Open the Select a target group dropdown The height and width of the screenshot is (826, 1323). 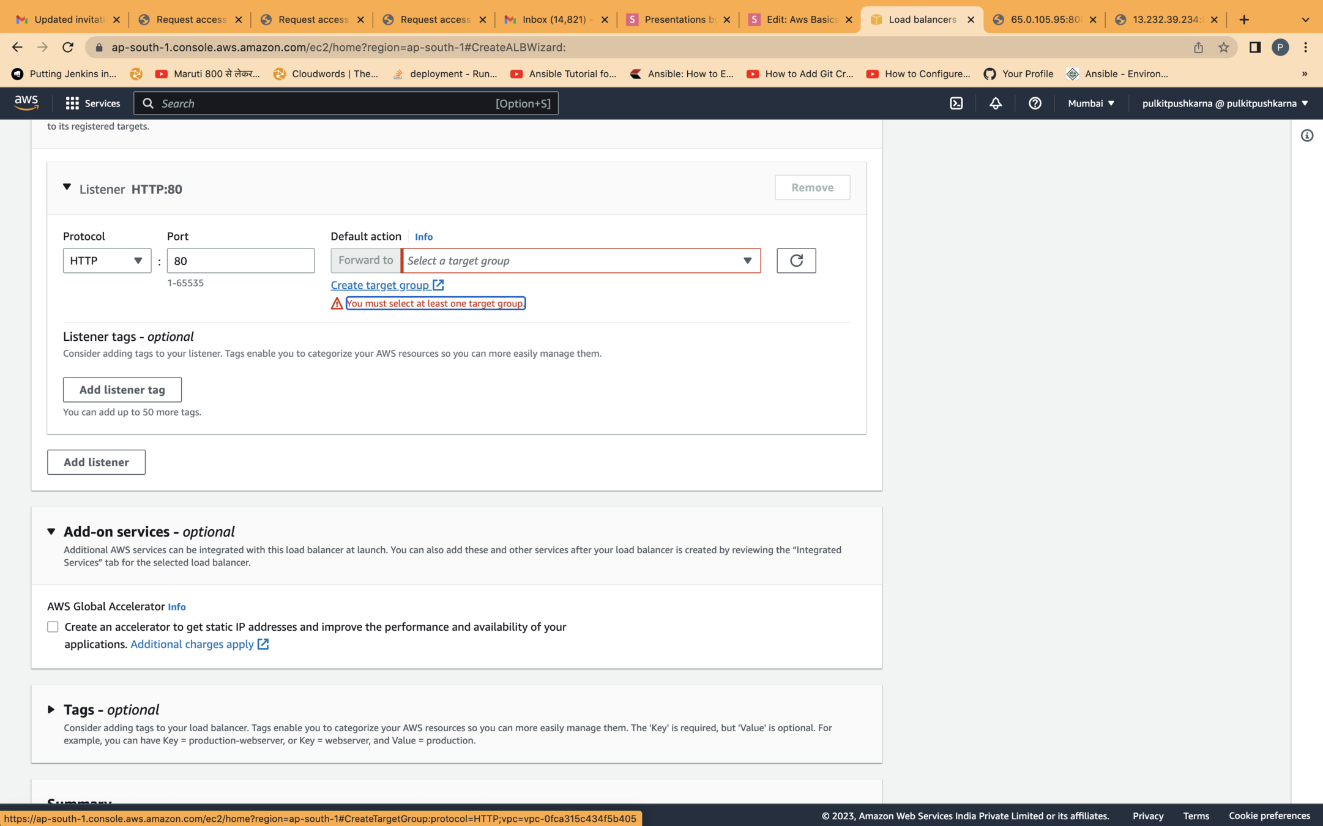pos(580,261)
